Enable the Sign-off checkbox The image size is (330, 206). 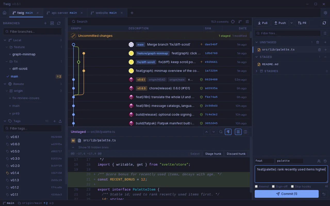[273, 186]
